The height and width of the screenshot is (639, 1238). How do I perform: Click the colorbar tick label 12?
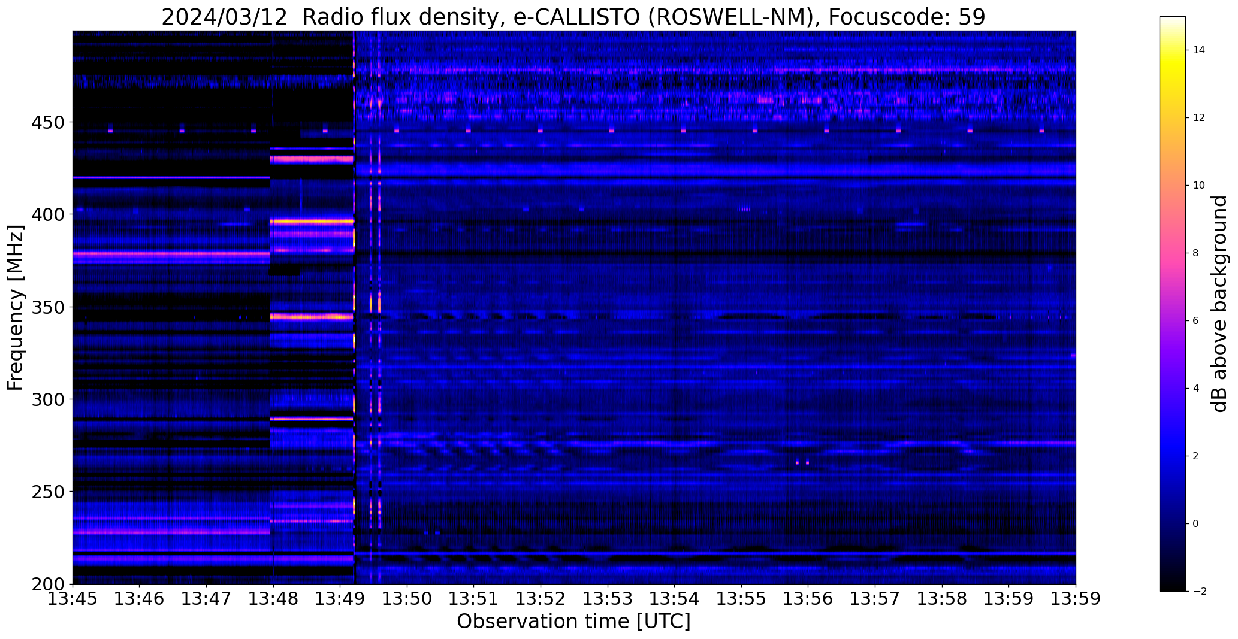coord(1199,117)
